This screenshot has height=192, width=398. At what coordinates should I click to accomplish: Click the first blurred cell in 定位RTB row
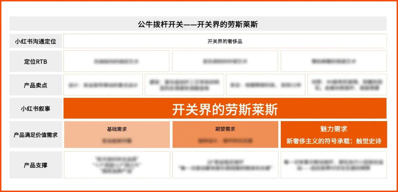(x=116, y=61)
